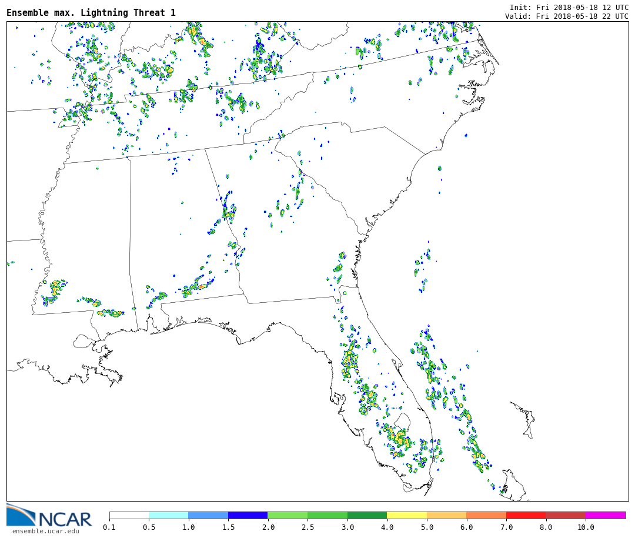The height and width of the screenshot is (538, 635).
Task: Click the dark green 3.0–4.0 swatch
Action: point(367,515)
